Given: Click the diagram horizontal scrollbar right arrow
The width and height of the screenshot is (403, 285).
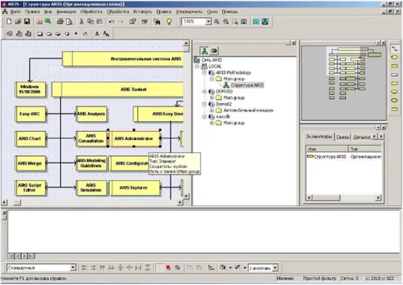Looking at the screenshot, I should click(x=180, y=202).
